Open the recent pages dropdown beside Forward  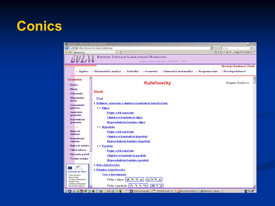click(x=74, y=48)
